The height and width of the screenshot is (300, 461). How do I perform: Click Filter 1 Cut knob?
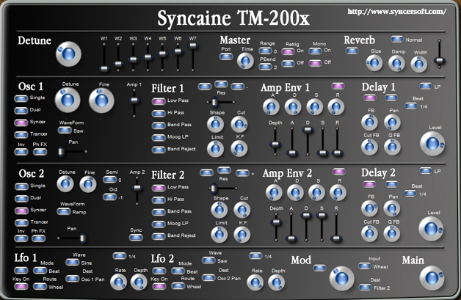point(239,124)
